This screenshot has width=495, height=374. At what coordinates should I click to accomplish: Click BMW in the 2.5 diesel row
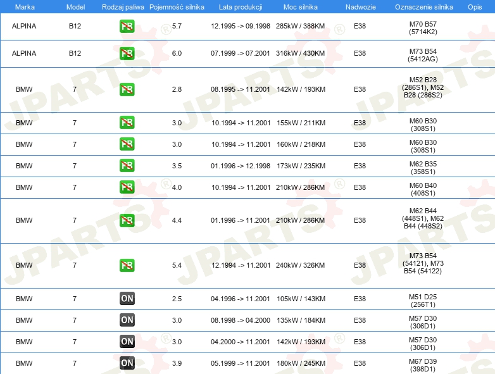(24, 299)
